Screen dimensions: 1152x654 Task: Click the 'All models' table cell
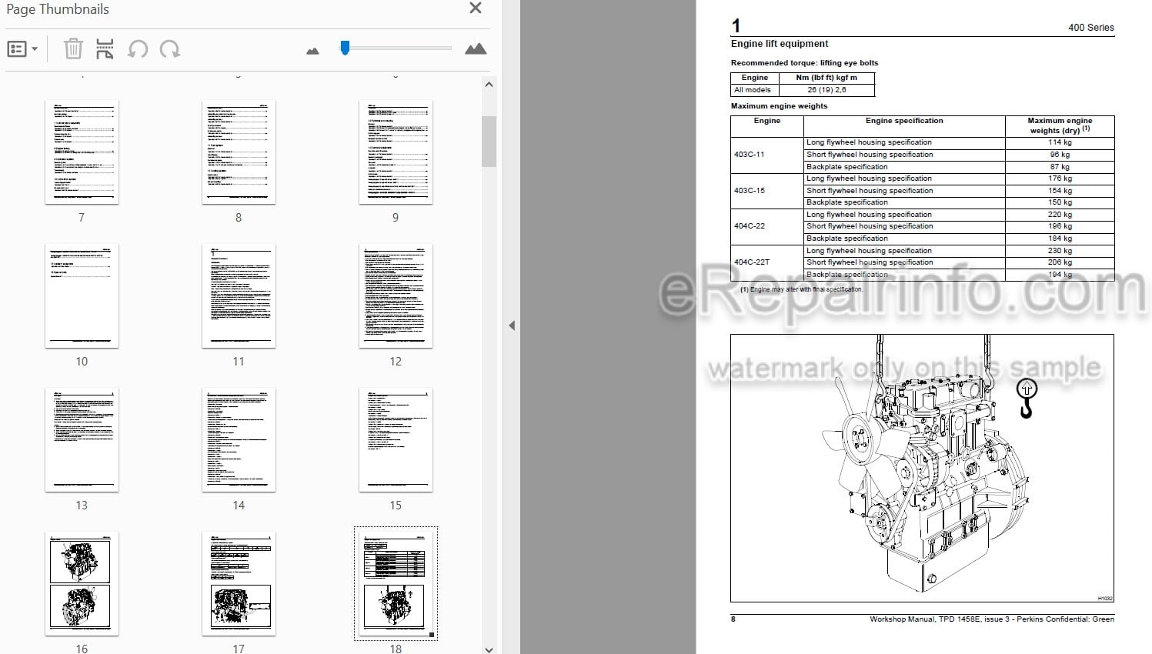[754, 90]
